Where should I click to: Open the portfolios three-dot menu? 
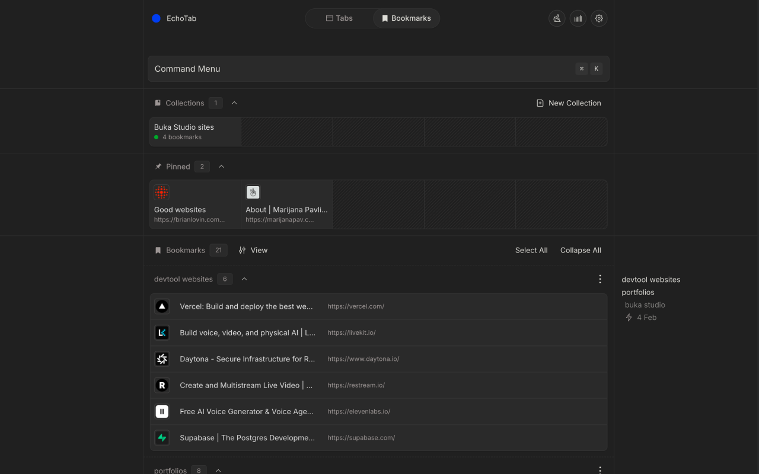tap(600, 470)
